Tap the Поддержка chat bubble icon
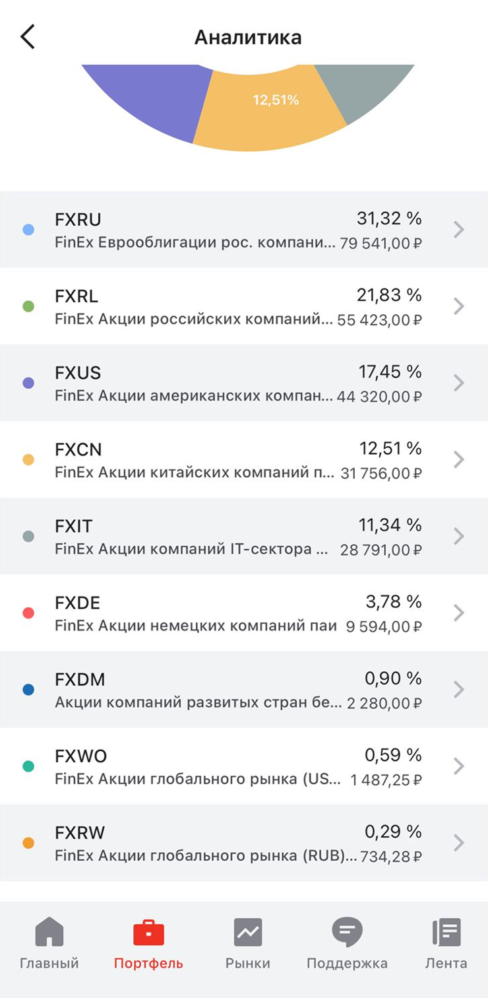This screenshot has width=488, height=998. 347,933
